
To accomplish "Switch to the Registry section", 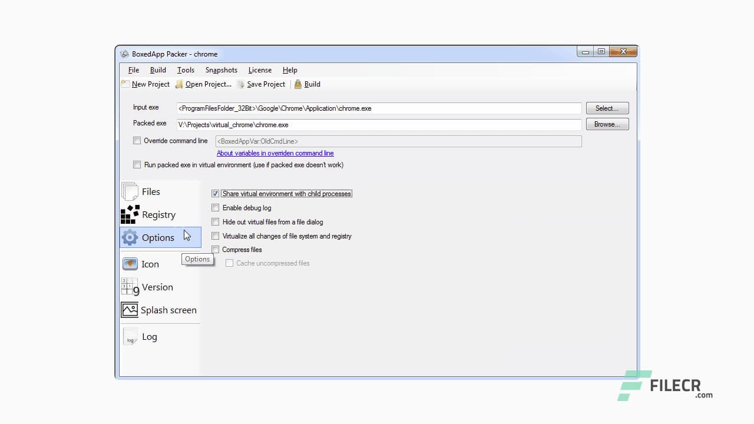I will pyautogui.click(x=159, y=215).
